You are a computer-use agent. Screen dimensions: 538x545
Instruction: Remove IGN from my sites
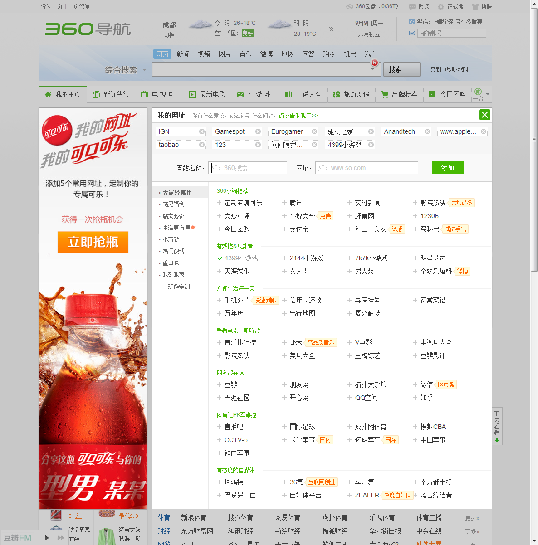(x=202, y=131)
